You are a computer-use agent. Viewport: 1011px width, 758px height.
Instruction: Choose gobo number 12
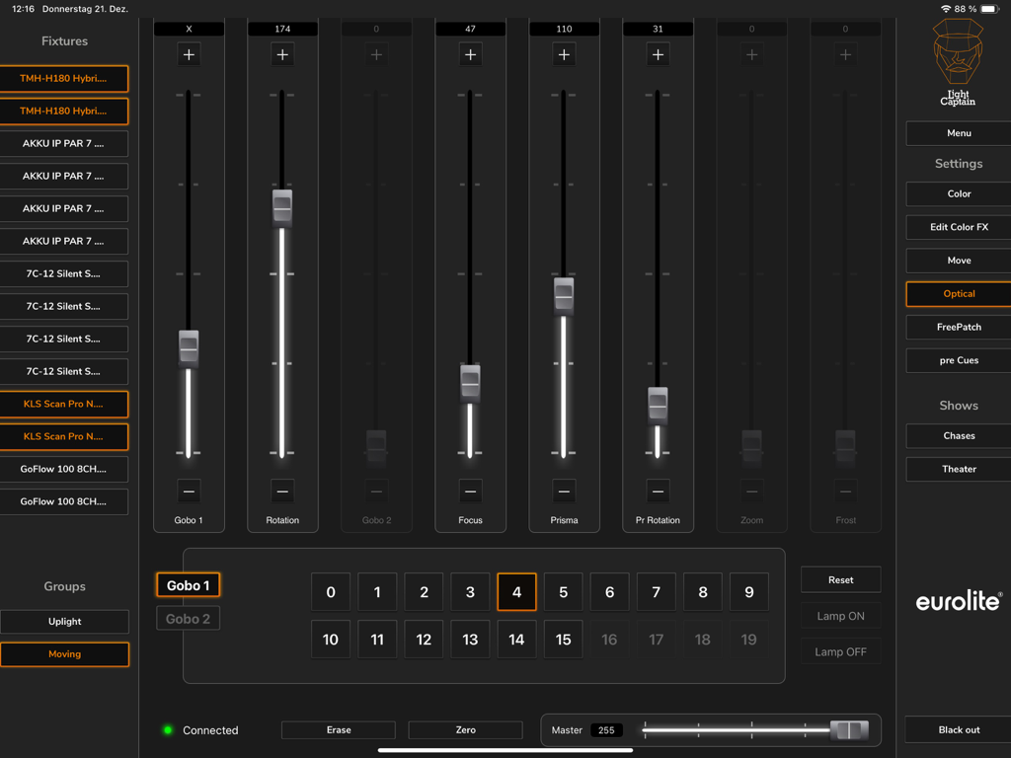point(424,640)
